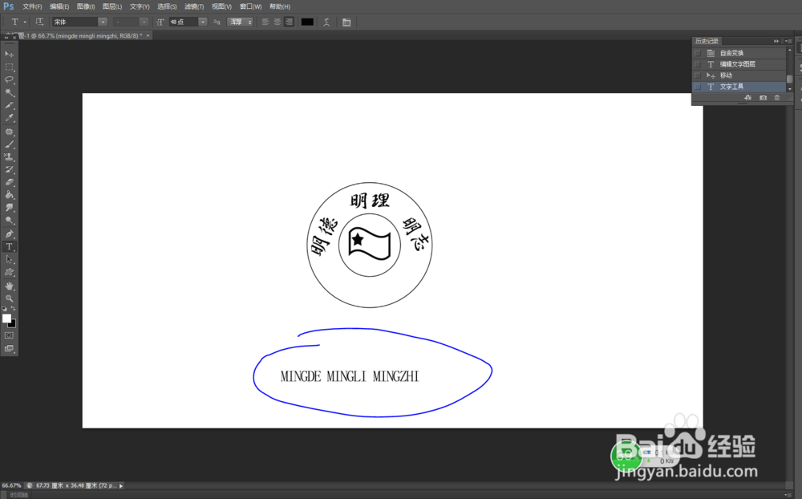Open the 视图(V) menu
Screen dimensions: 802x499
coord(222,6)
